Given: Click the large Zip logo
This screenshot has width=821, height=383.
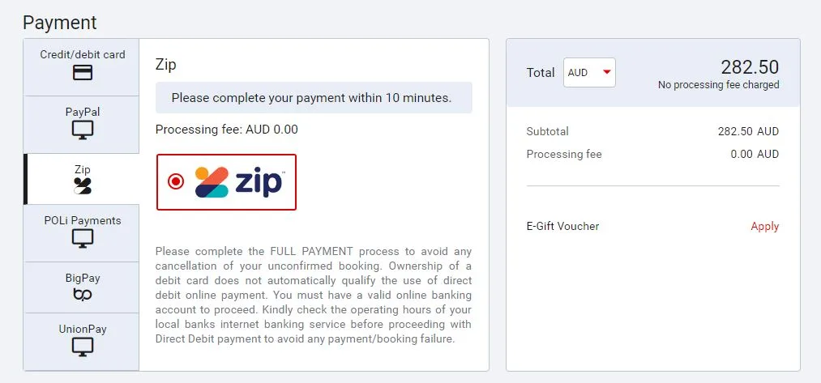Looking at the screenshot, I should click(x=239, y=182).
